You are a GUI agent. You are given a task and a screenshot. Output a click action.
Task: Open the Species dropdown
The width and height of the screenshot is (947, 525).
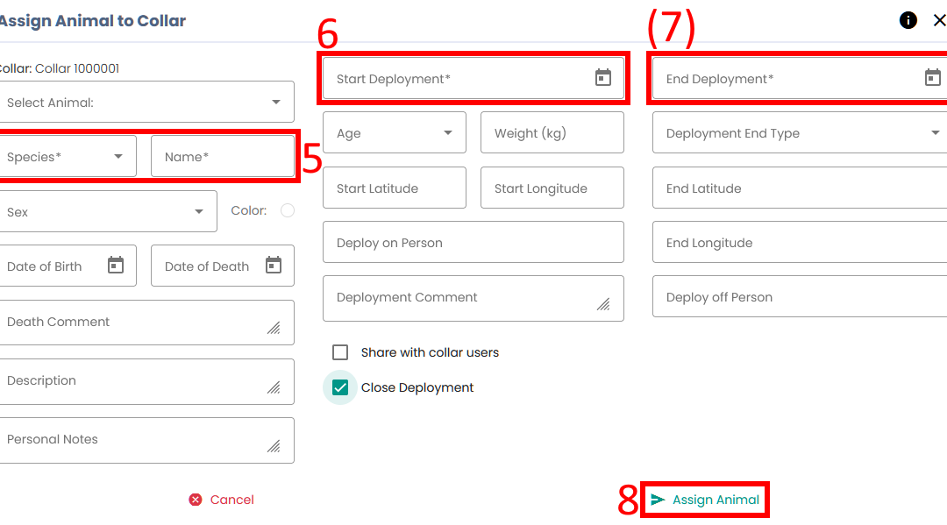point(118,157)
